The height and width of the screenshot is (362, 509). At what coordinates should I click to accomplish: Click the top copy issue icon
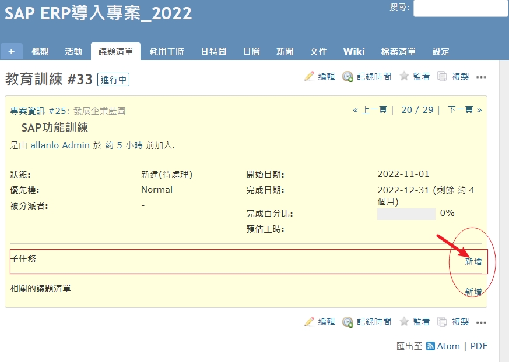[443, 77]
